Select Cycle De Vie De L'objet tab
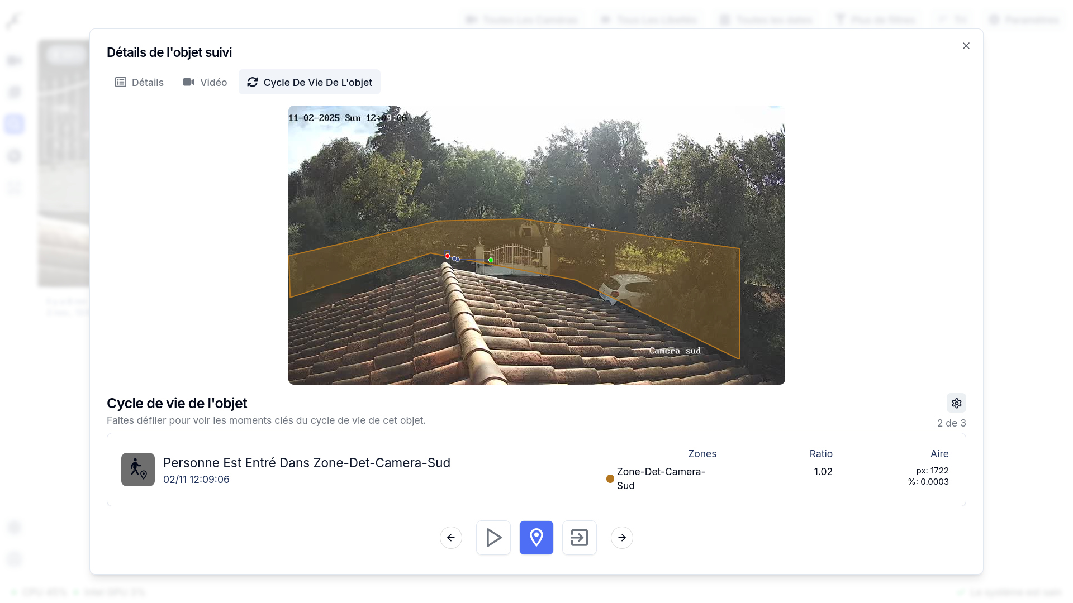The height and width of the screenshot is (603, 1073). pos(309,82)
